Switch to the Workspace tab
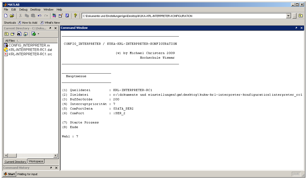307x179 pixels. (x=36, y=161)
